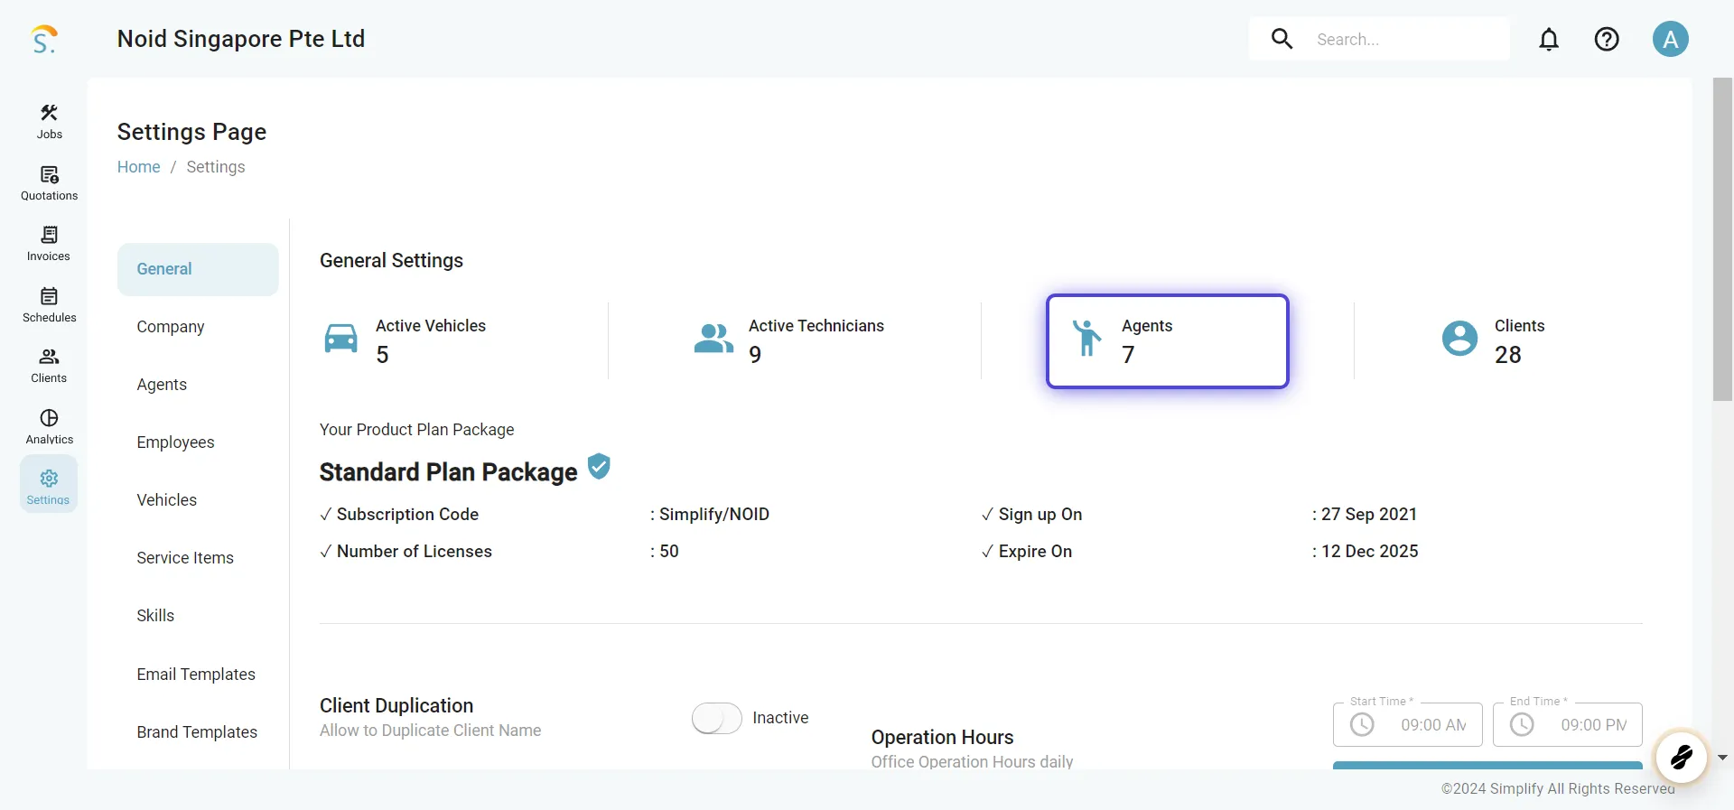Open Quotations in the sidebar
Screen dimensions: 1734x810
49,183
